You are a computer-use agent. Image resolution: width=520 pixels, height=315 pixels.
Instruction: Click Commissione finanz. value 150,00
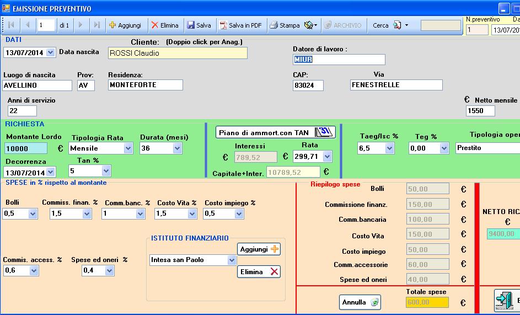click(x=427, y=204)
